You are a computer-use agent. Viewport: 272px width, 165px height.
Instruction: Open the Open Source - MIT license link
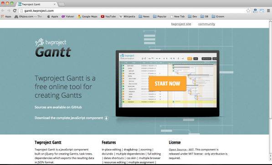click(181, 150)
